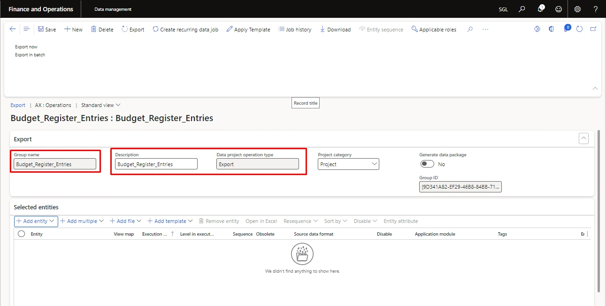The height and width of the screenshot is (306, 606).
Task: Select all rows radio in grid header
Action: tap(21, 234)
